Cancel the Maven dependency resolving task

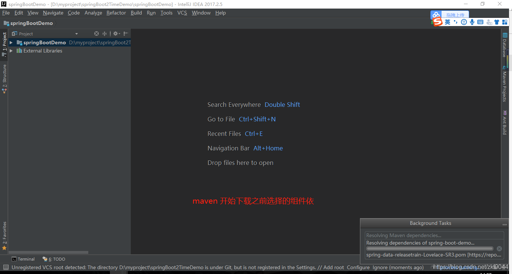(x=499, y=249)
